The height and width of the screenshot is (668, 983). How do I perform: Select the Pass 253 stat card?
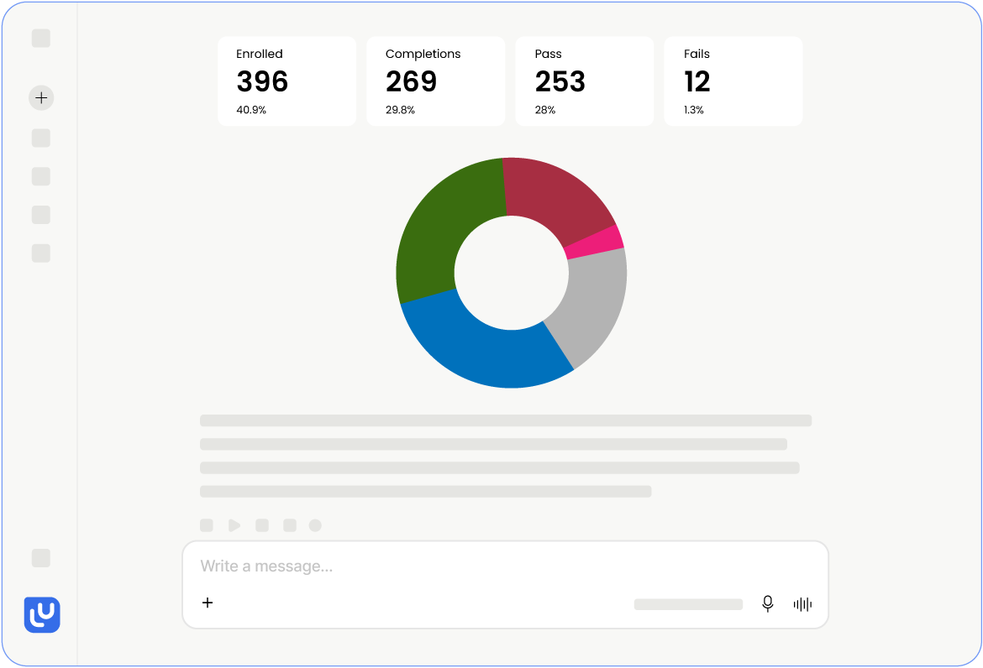[x=584, y=81]
